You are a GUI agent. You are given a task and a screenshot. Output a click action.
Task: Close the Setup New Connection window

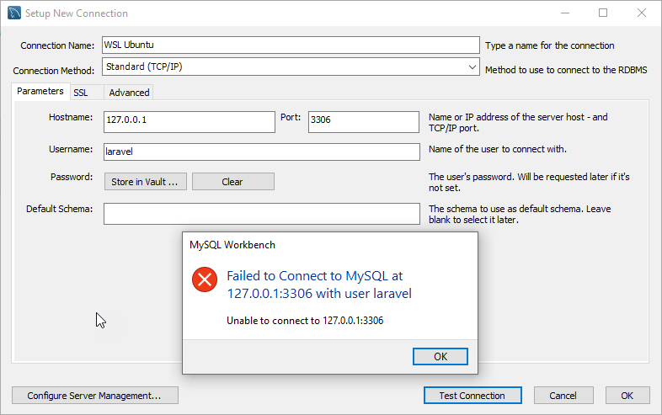point(642,13)
